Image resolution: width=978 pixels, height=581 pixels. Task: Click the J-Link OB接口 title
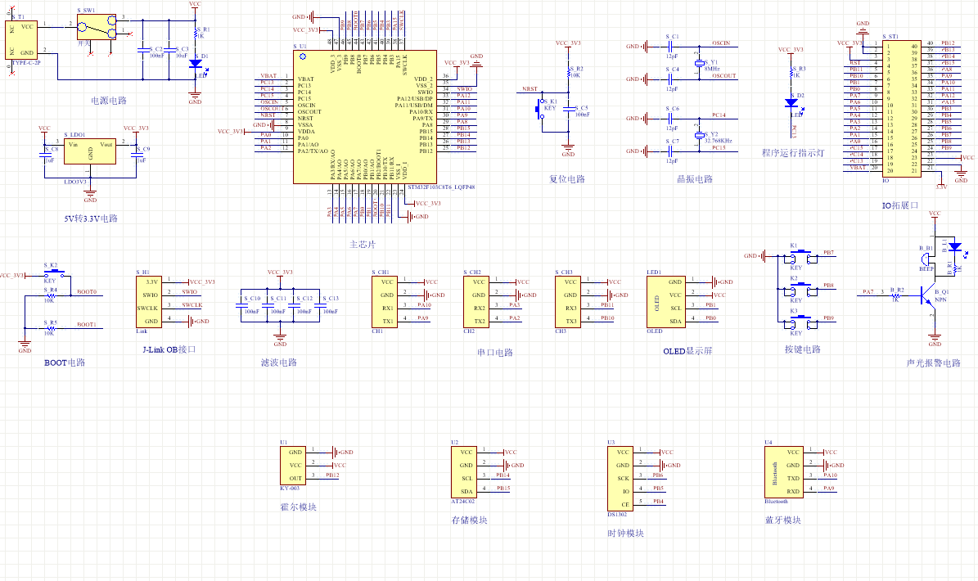[x=169, y=349]
